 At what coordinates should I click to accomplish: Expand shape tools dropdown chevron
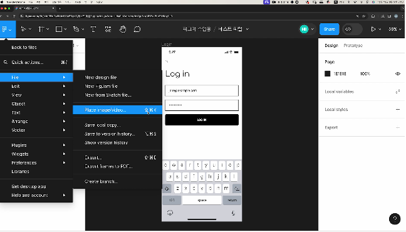coord(65,29)
